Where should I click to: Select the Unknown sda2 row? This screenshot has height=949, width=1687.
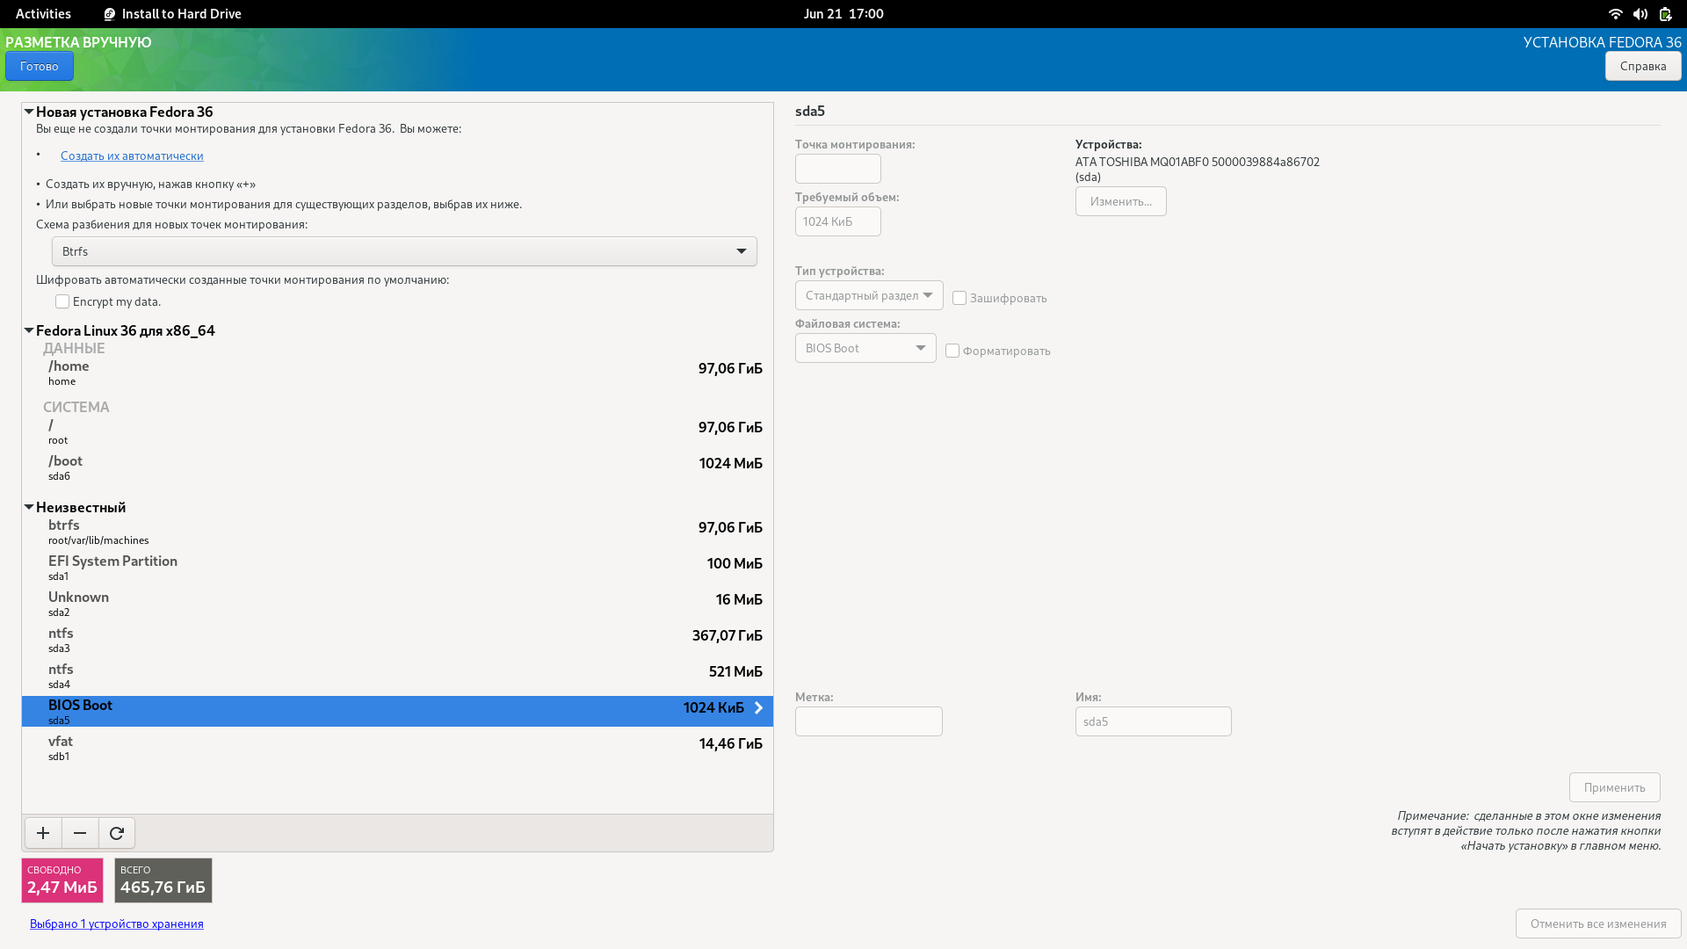(x=397, y=604)
